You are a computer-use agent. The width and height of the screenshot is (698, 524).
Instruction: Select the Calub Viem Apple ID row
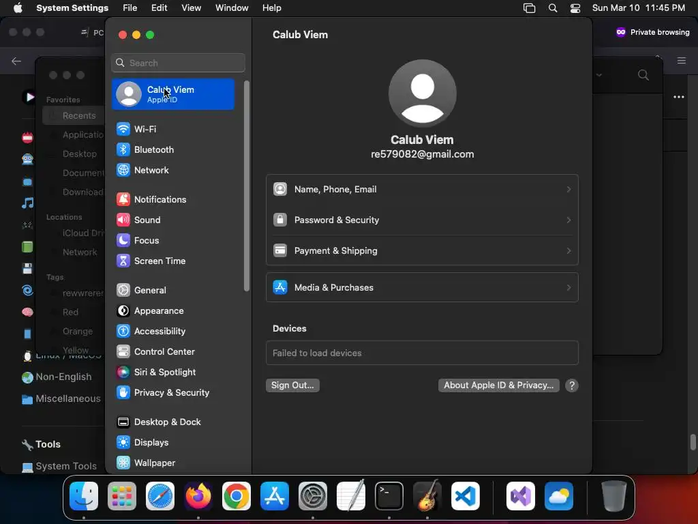tap(173, 94)
